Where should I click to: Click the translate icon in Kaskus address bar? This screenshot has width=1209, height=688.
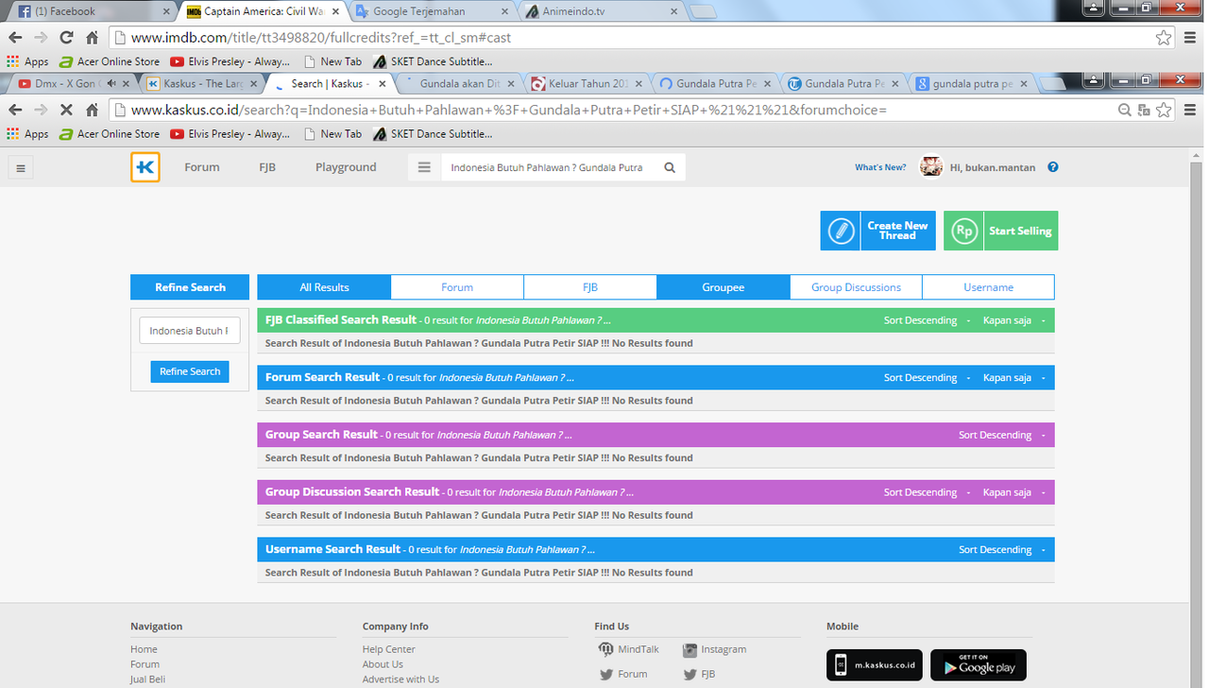(x=1144, y=110)
